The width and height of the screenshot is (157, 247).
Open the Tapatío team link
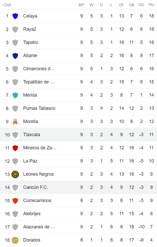pos(30,42)
